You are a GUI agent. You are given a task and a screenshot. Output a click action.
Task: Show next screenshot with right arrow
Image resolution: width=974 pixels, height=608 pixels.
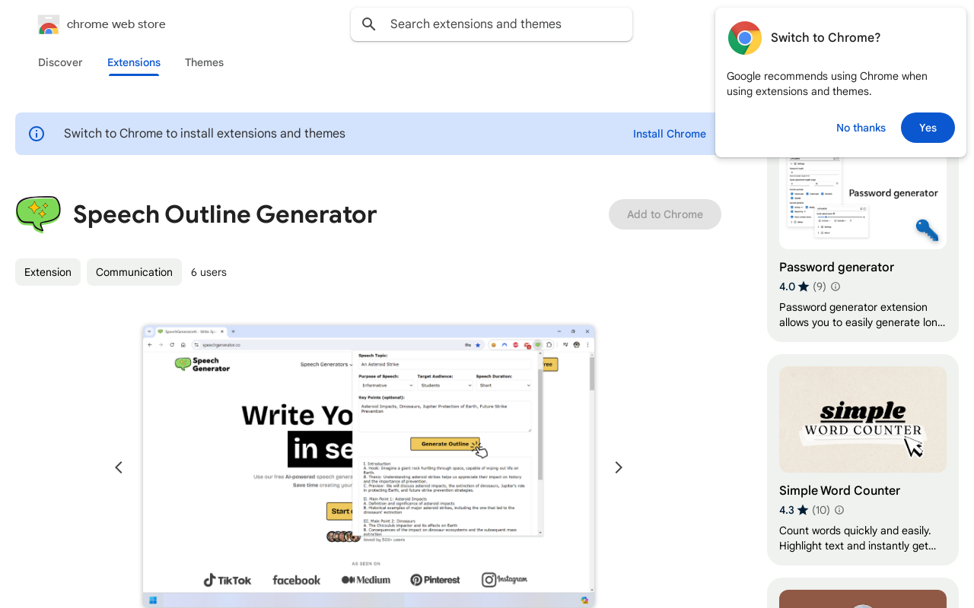[x=619, y=467]
